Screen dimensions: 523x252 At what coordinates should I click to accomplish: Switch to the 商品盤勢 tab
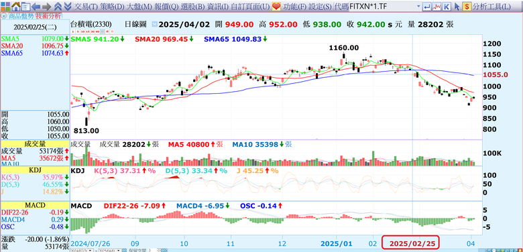pyautogui.click(x=21, y=16)
